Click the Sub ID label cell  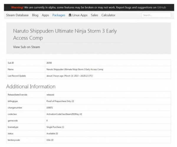[x=26, y=63]
